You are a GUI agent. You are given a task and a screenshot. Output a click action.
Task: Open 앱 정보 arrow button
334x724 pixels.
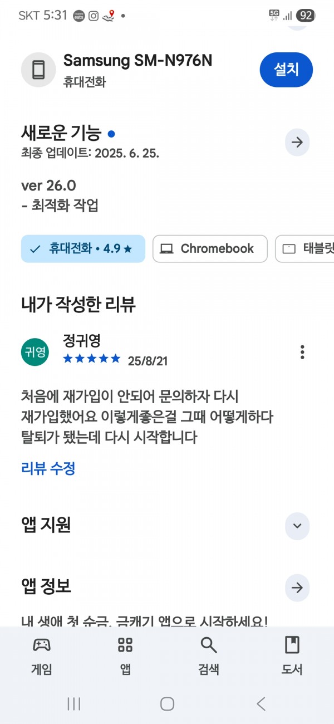(297, 588)
